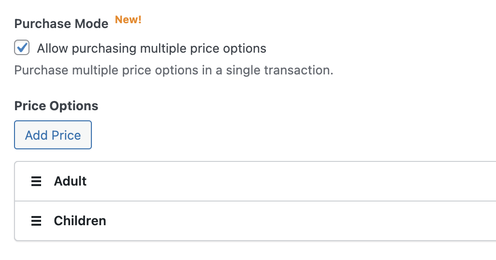Click the Price Options section heading
The height and width of the screenshot is (260, 496).
click(56, 106)
